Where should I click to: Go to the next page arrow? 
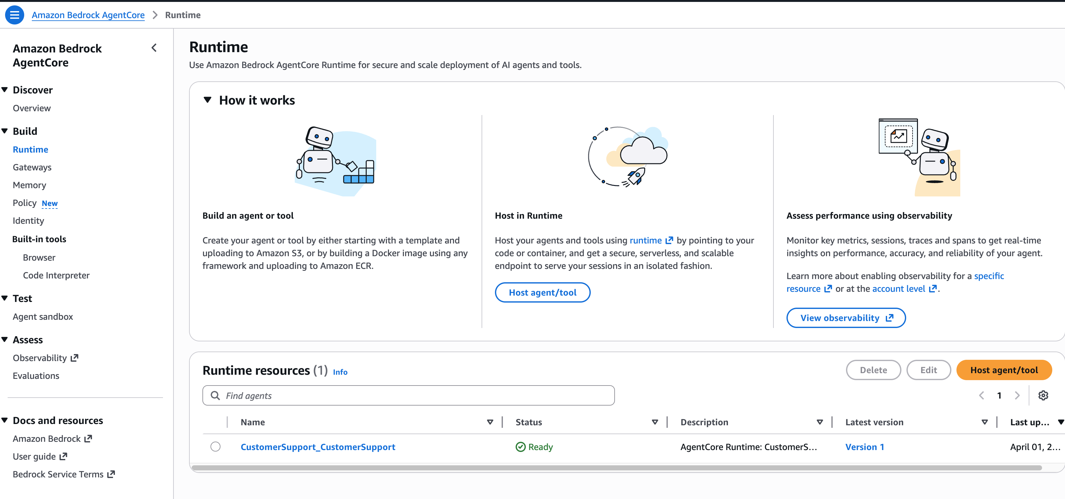pyautogui.click(x=1017, y=395)
